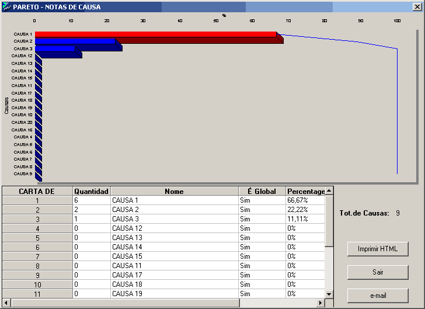Select row header 9 in table

[x=37, y=275]
